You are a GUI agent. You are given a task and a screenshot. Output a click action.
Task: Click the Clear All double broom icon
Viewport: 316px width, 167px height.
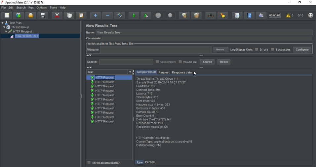(196, 15)
